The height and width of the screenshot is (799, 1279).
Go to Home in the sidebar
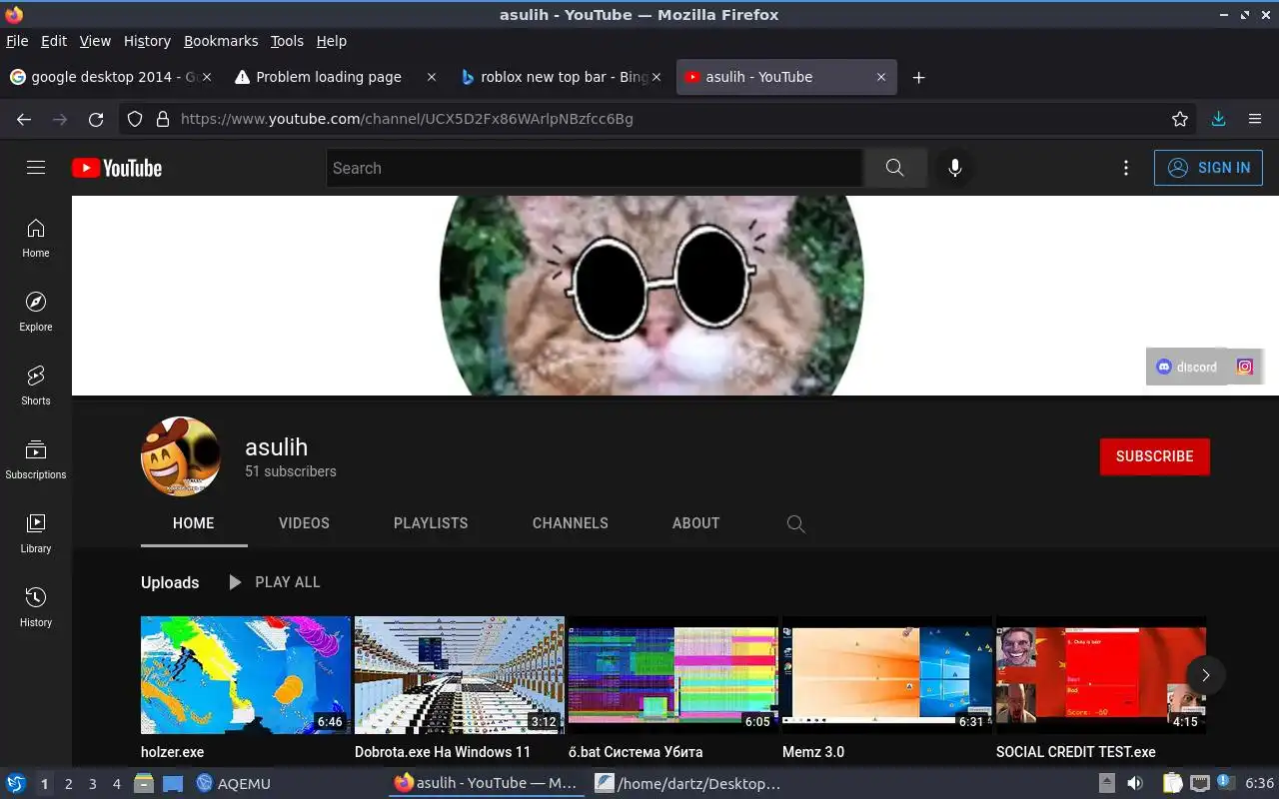pyautogui.click(x=36, y=238)
